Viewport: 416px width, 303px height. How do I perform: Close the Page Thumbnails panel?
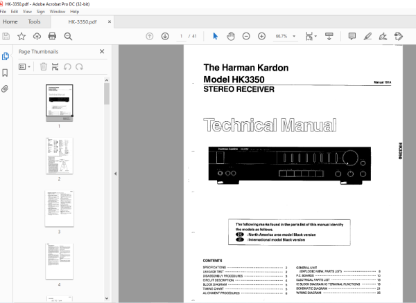coord(102,52)
